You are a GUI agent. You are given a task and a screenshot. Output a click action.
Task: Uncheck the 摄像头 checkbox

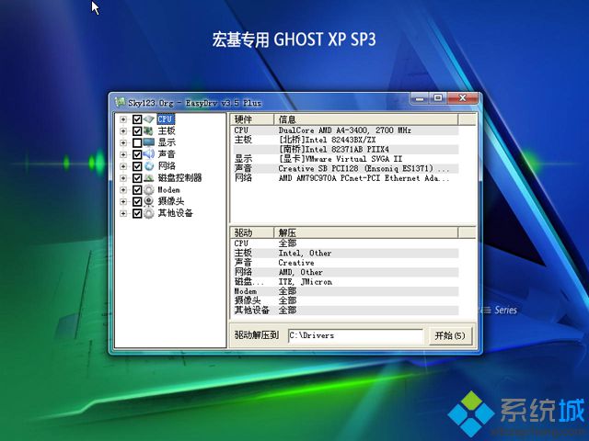[137, 201]
